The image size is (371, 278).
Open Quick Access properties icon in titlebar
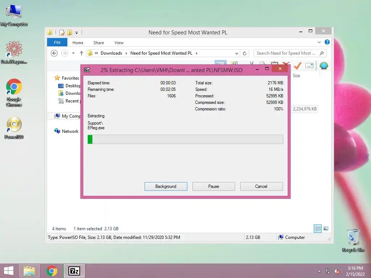point(62,32)
